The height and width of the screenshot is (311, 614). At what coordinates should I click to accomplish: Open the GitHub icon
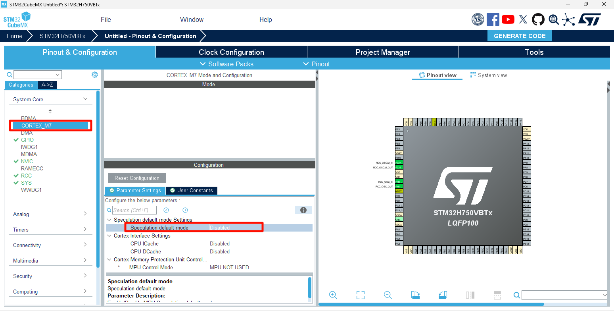(x=538, y=19)
